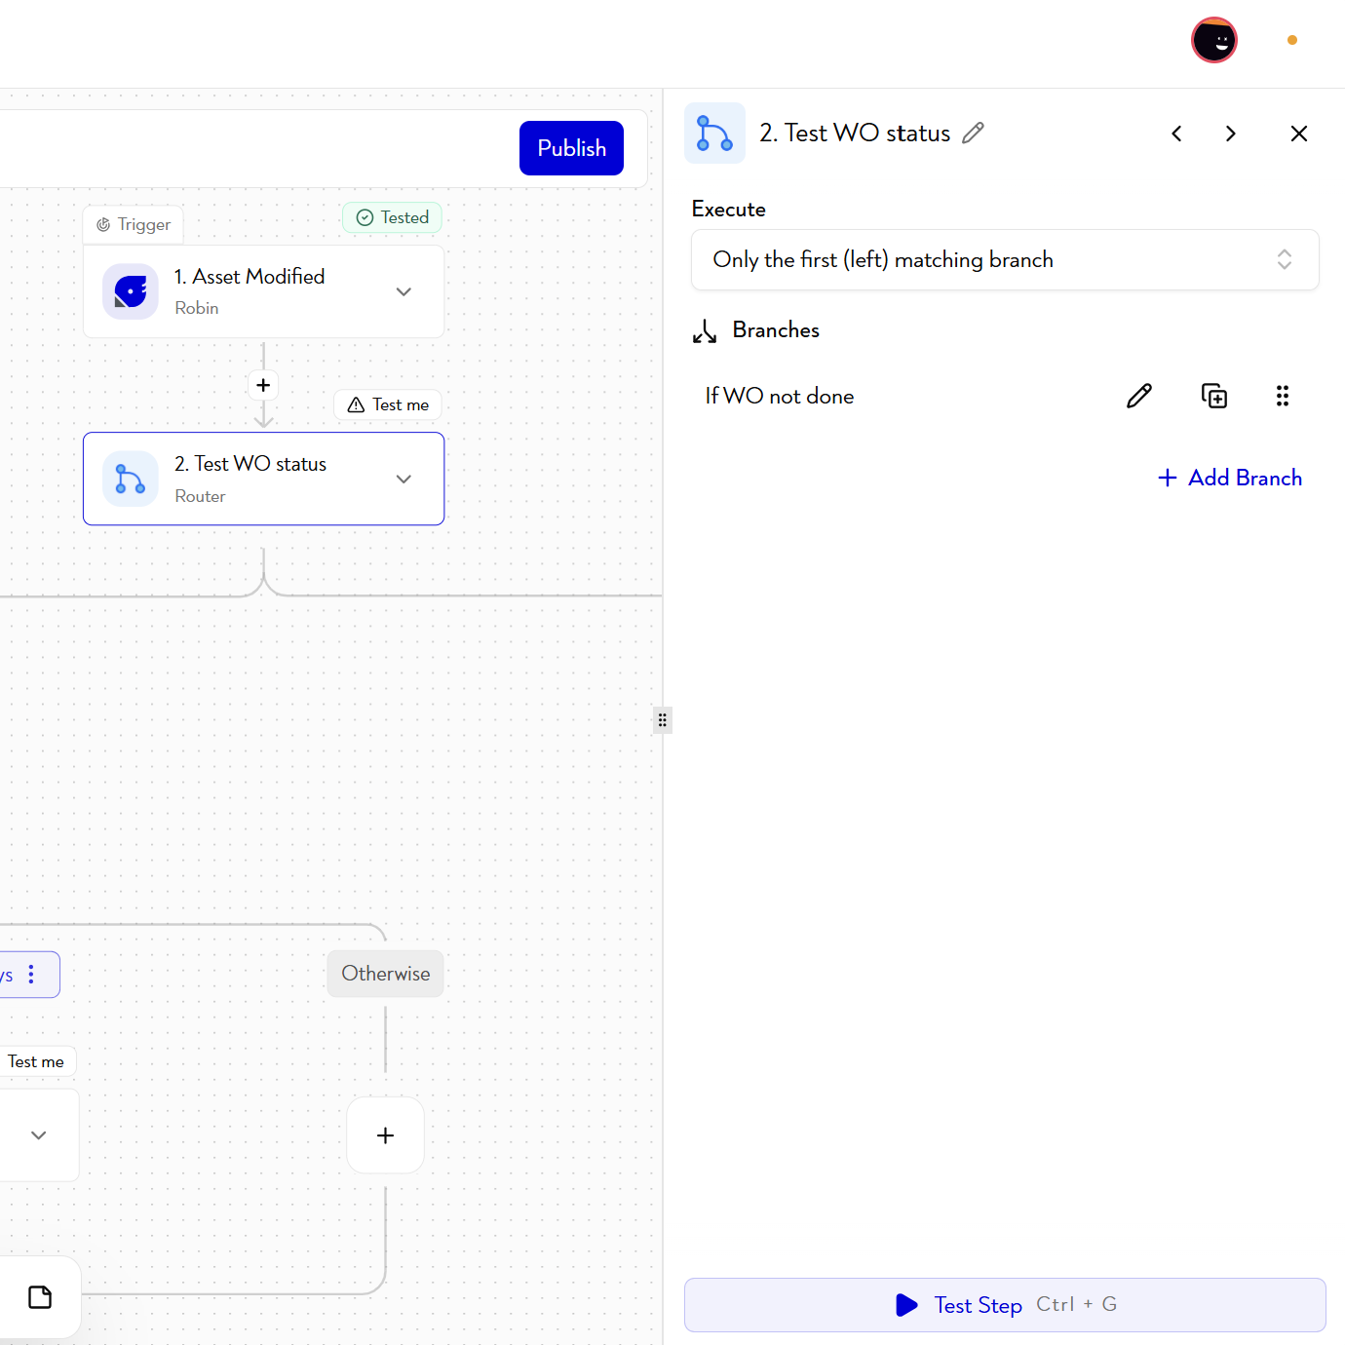Screen dimensions: 1345x1345
Task: Add step between trigger and router
Action: 263,385
